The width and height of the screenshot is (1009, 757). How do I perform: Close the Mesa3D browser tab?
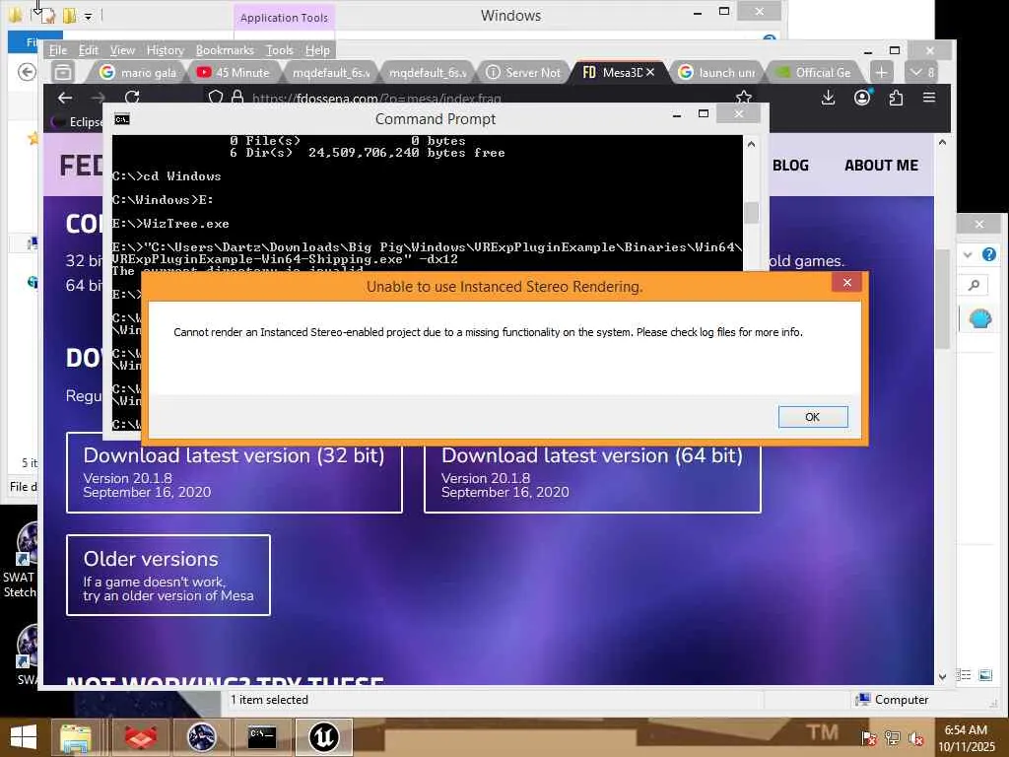point(650,72)
